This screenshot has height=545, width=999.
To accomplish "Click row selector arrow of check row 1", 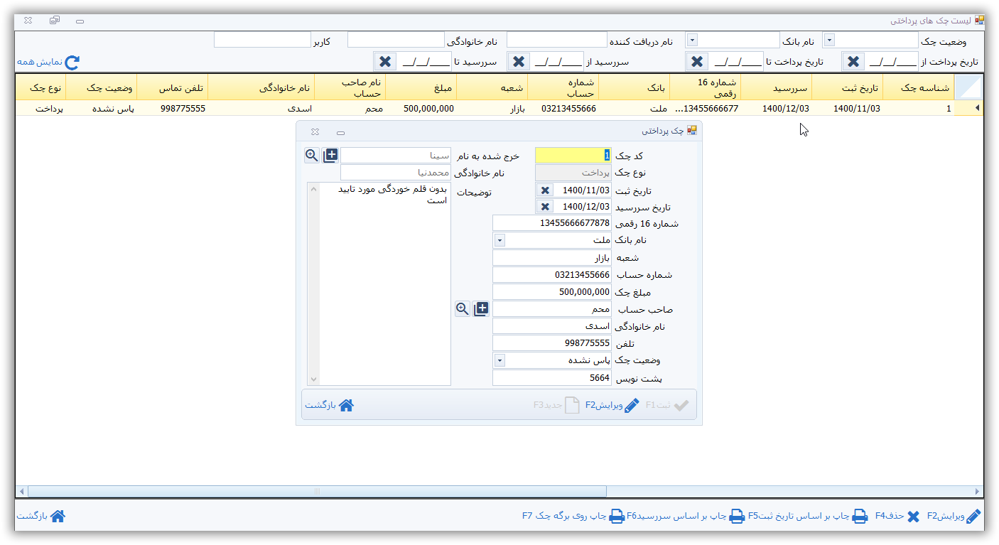I will 969,109.
